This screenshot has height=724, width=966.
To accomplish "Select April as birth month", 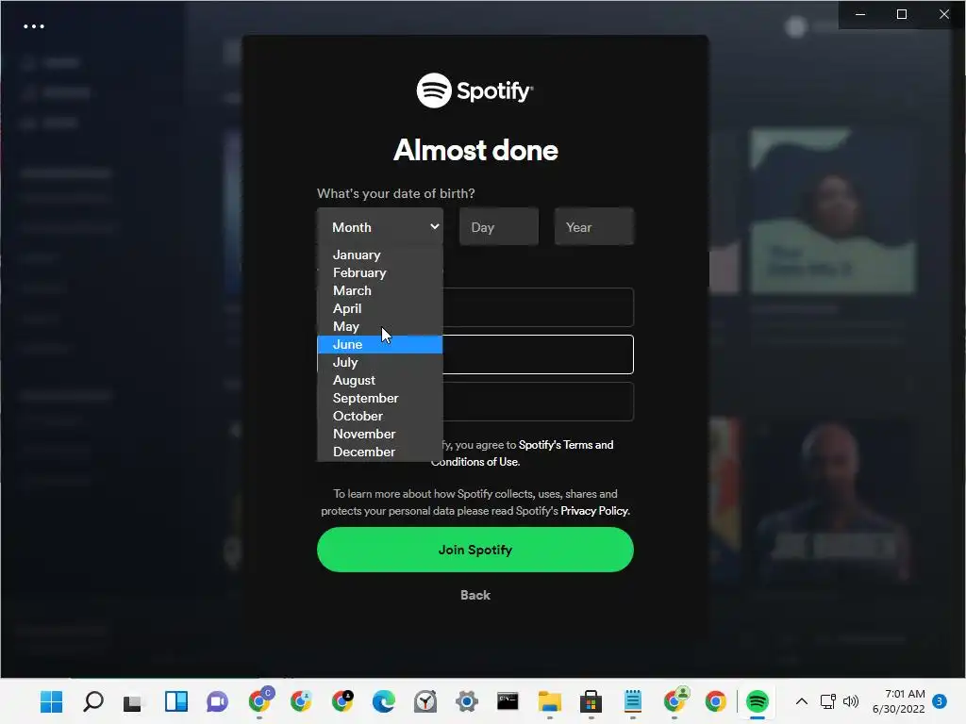I will click(x=379, y=308).
